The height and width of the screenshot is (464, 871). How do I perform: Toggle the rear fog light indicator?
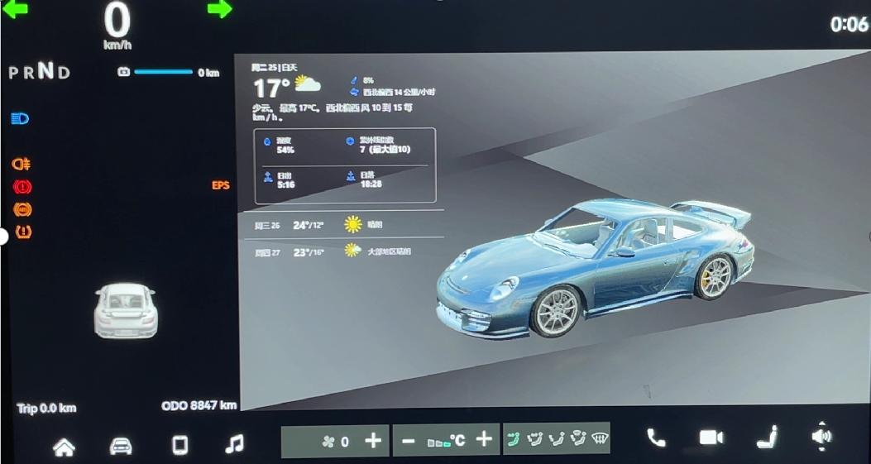coord(22,164)
